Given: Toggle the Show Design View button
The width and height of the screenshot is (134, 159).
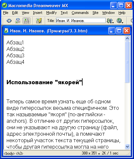Looking at the screenshot, I should click(x=26, y=21).
